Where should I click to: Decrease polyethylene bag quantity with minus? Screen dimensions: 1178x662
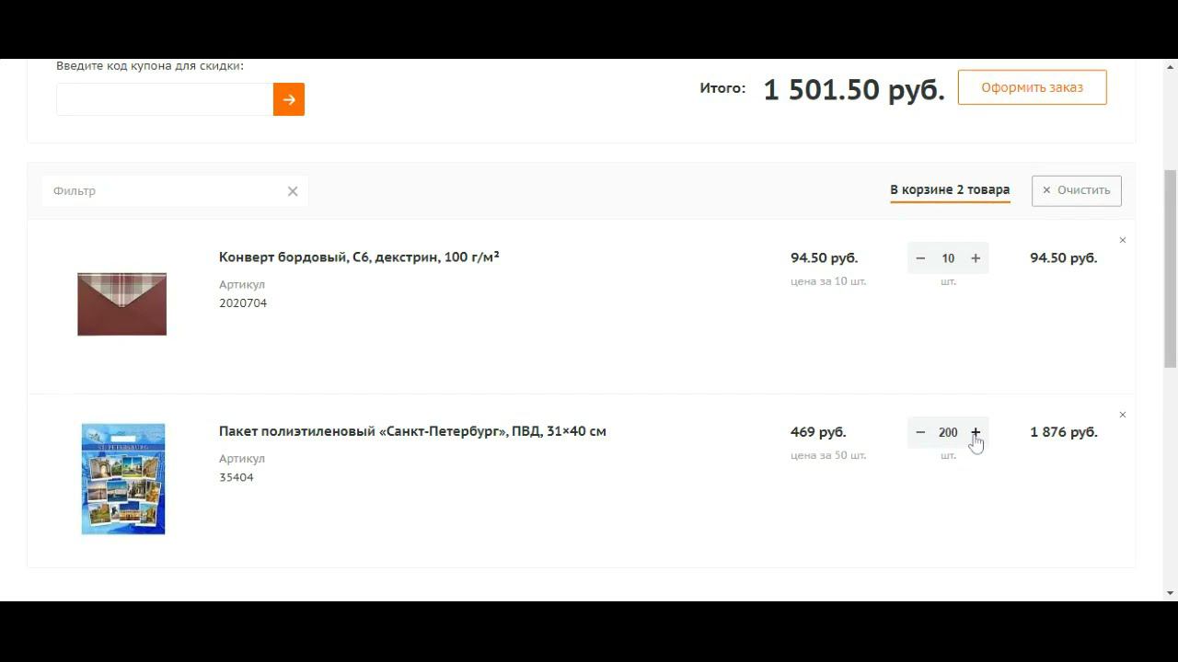point(920,432)
